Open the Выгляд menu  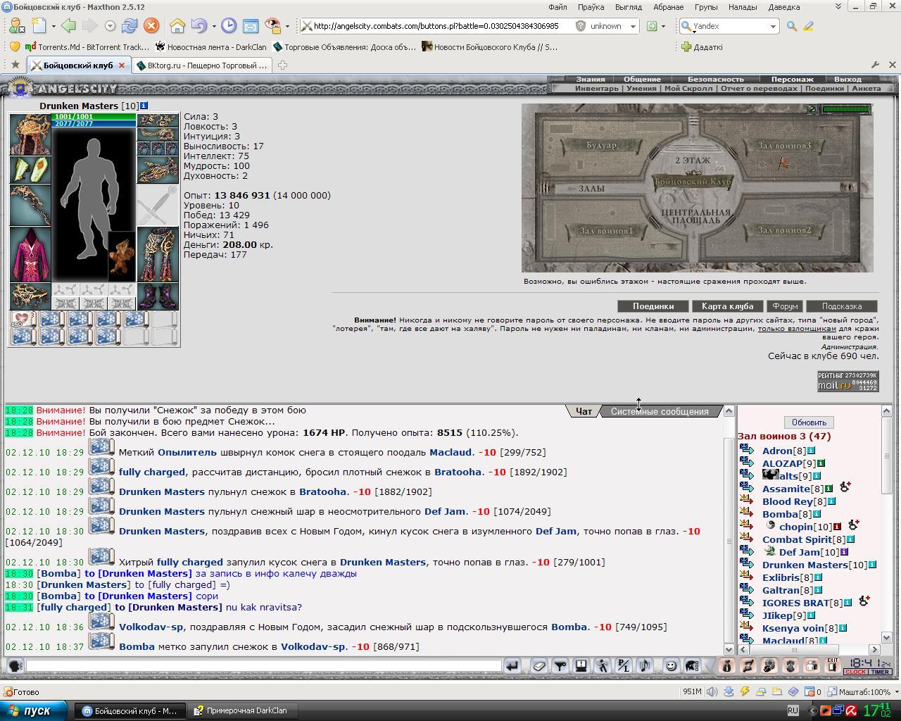point(628,7)
